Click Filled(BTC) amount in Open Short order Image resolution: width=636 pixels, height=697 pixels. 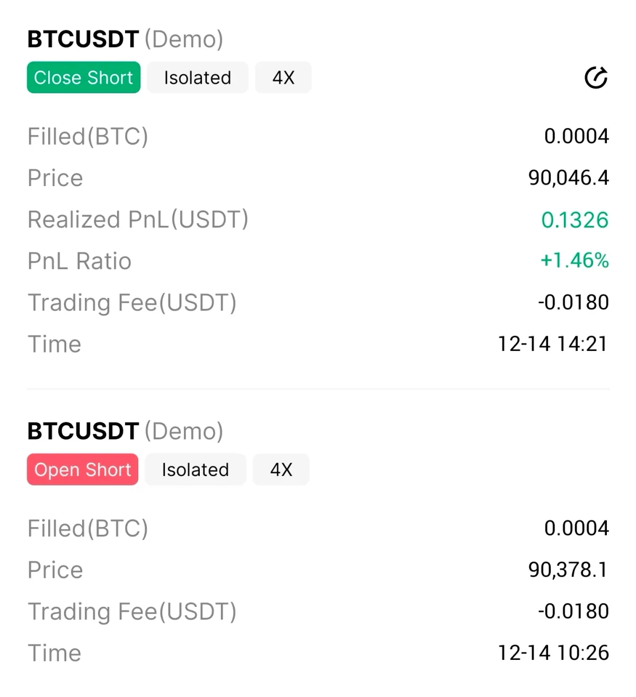(576, 528)
